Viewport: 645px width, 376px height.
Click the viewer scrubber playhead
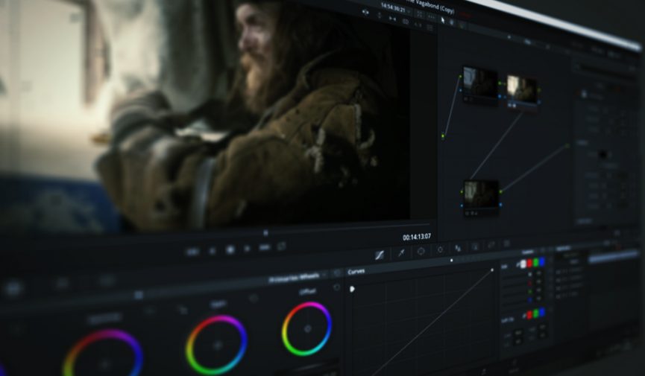pyautogui.click(x=265, y=232)
